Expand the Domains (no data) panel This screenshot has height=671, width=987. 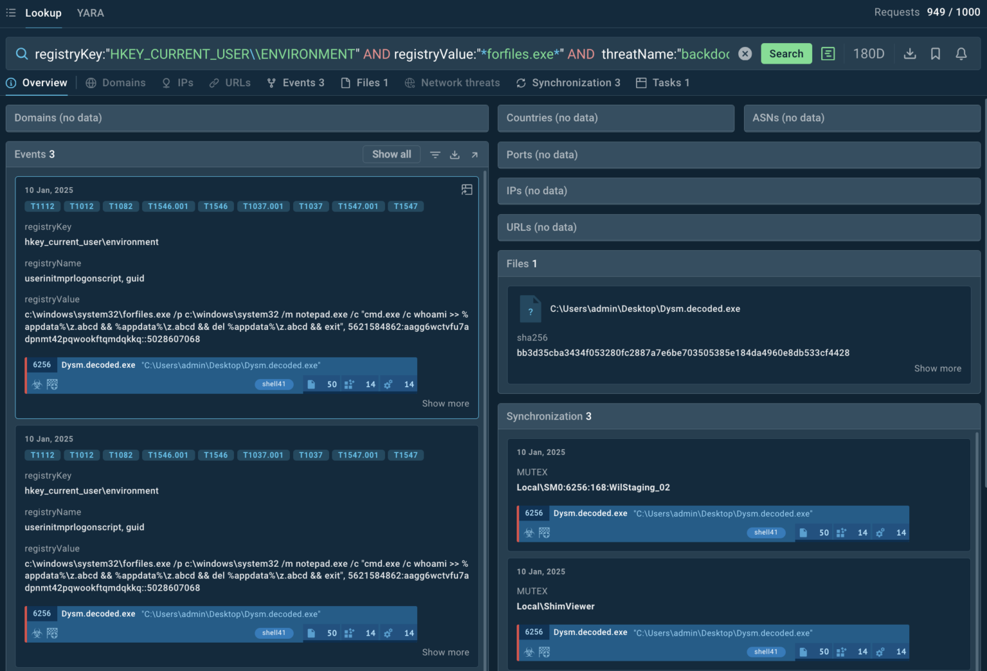[x=247, y=118]
